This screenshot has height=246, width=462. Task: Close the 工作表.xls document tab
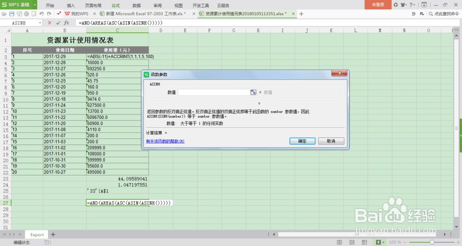point(194,14)
